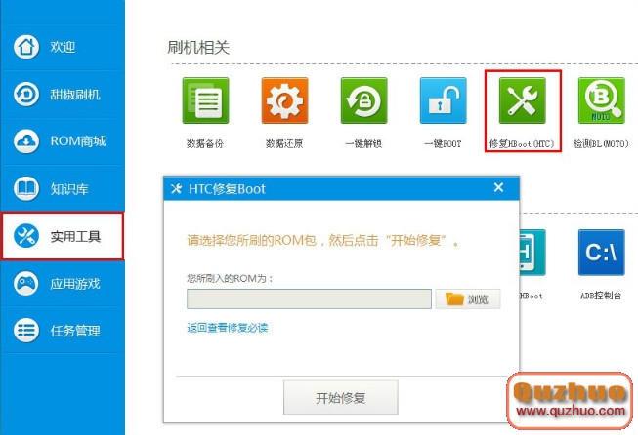This screenshot has width=638, height=435.
Task: Open the ADB控制台 console icon
Action: (x=602, y=253)
